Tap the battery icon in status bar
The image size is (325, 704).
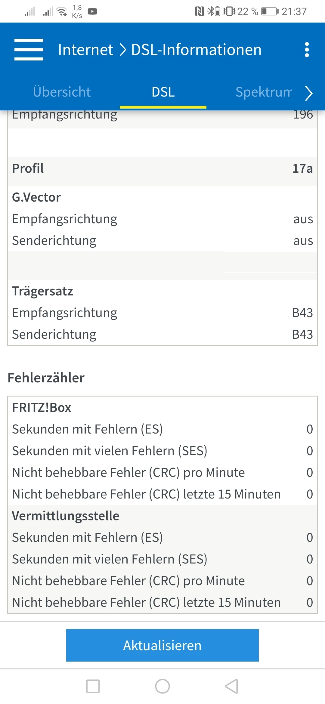click(269, 11)
